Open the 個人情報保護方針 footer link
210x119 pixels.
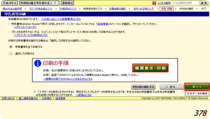coord(28,98)
